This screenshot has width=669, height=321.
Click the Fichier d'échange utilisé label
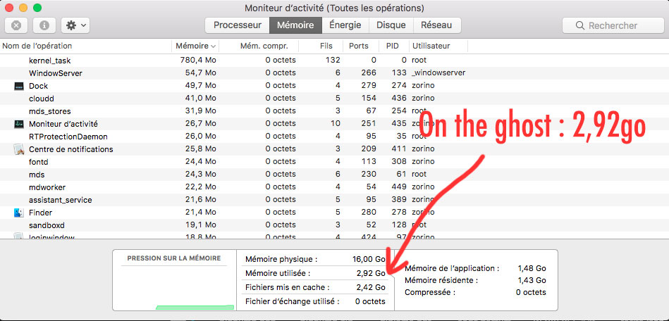293,301
